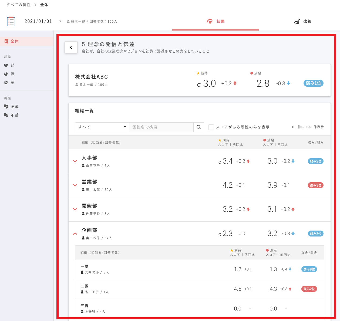Open the 2021/01/01 date dropdown
This screenshot has width=340, height=321.
(x=60, y=21)
